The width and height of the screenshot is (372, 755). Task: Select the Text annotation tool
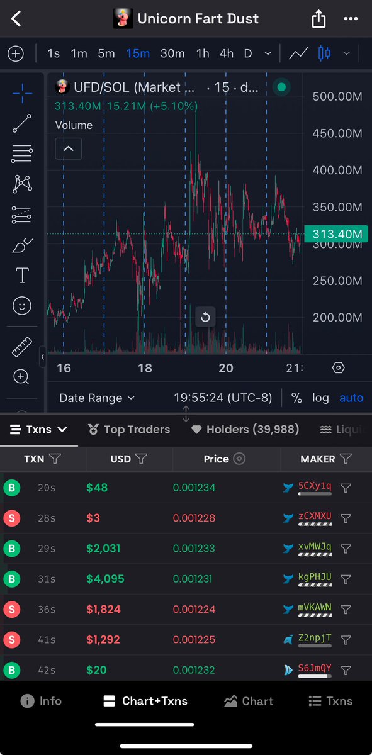[x=22, y=275]
